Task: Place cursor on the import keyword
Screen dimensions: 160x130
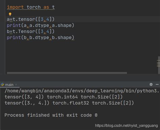Action: [x=15, y=7]
